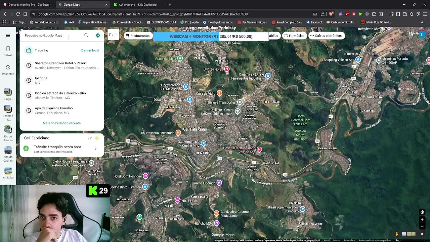Screen dimensions: 430x242
Task: Click Definir local for Trabalho
Action: click(x=90, y=50)
